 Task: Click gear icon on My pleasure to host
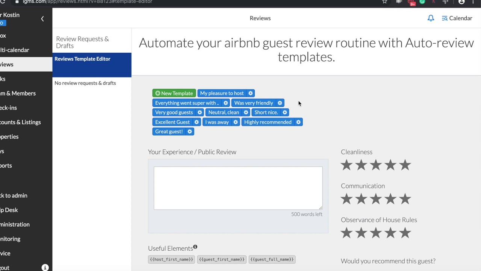coord(251,93)
